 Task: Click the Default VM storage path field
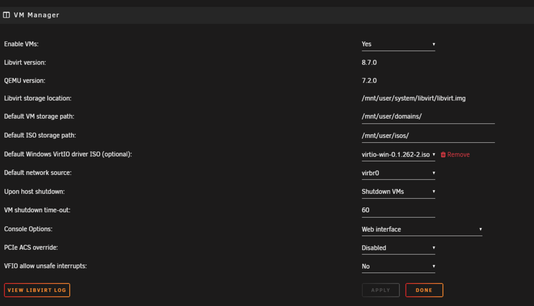click(x=428, y=117)
